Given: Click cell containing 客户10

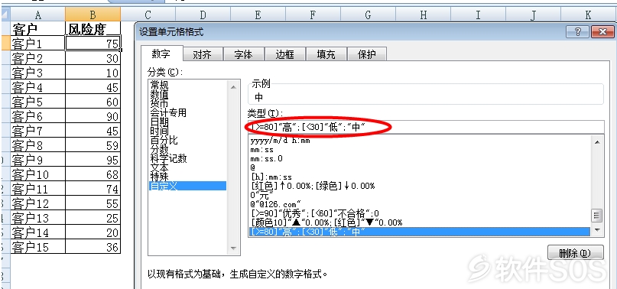Looking at the screenshot, I should pyautogui.click(x=37, y=174).
